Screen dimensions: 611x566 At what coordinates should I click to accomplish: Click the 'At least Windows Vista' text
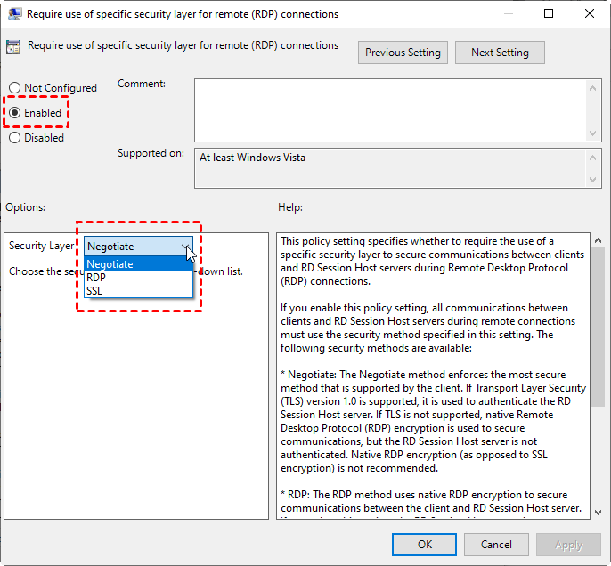coord(252,158)
